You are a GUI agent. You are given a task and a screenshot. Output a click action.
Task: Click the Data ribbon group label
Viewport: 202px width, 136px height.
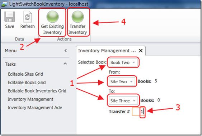[x=19, y=39]
